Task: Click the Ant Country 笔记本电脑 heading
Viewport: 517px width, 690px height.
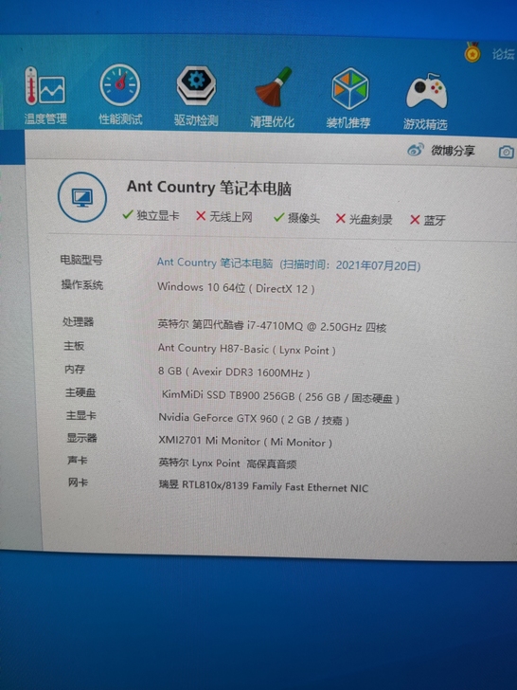Action: tap(209, 188)
